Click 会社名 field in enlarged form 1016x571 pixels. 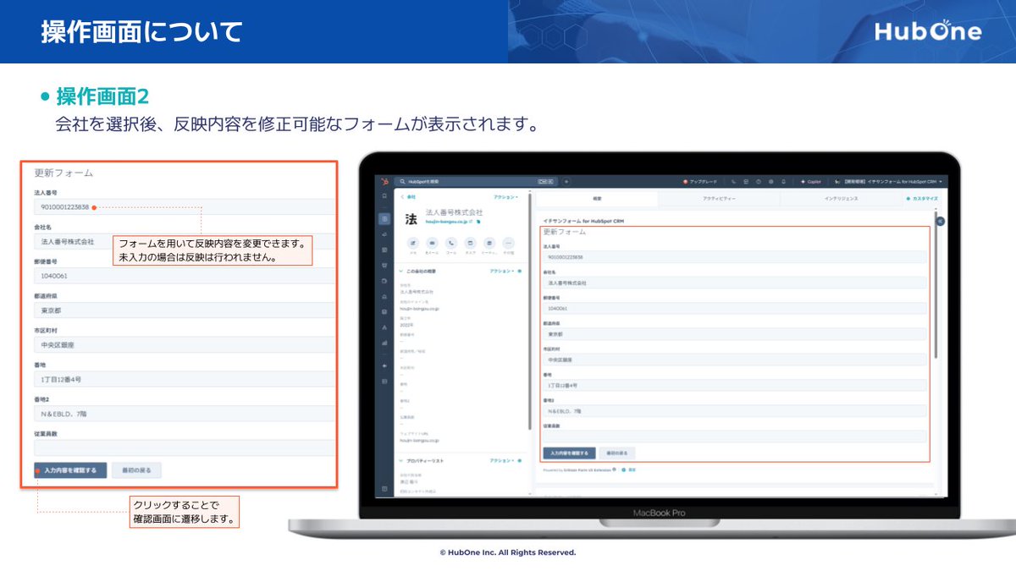(x=185, y=241)
